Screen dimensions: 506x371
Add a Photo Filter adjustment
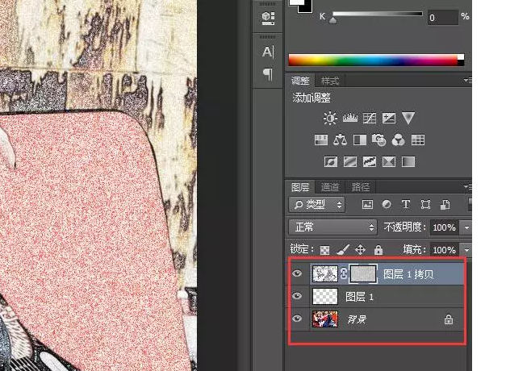pos(378,140)
